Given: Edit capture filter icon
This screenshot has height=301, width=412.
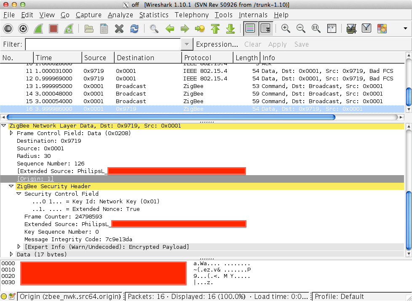Looking at the screenshot, I should [x=351, y=28].
